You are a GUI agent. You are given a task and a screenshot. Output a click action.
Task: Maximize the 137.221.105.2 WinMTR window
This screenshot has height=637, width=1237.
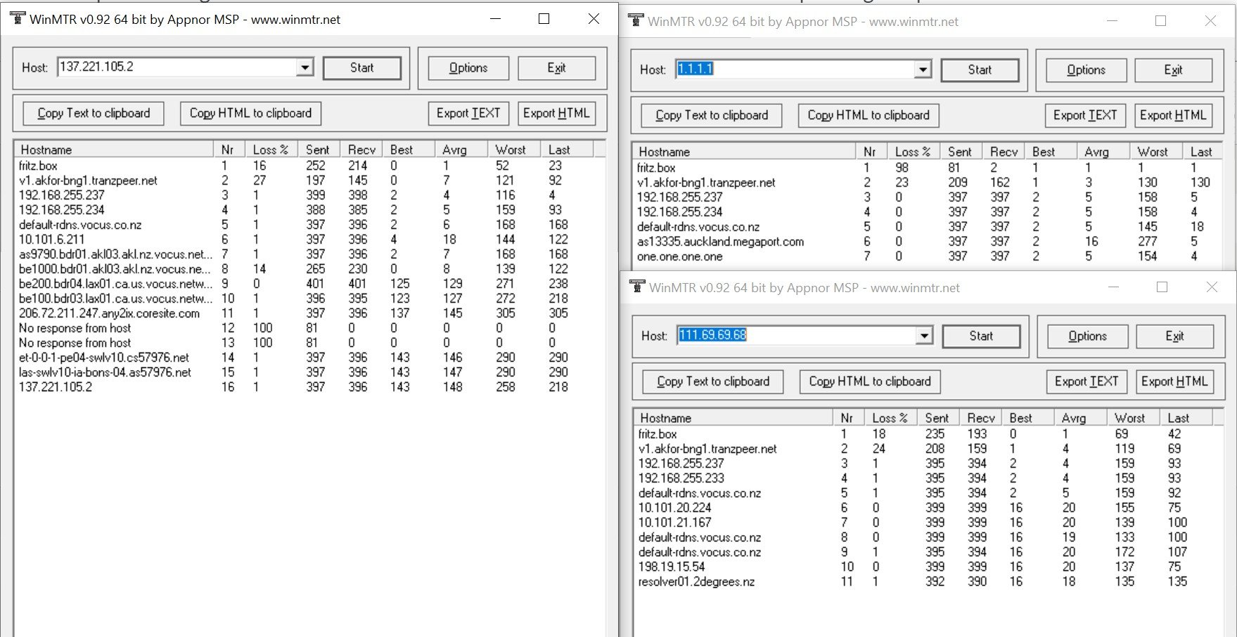pos(544,19)
